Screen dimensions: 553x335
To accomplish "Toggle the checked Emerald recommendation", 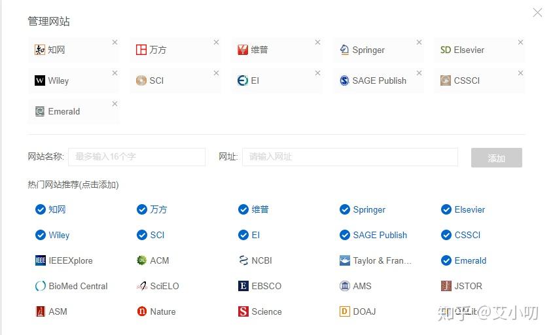I will (463, 260).
